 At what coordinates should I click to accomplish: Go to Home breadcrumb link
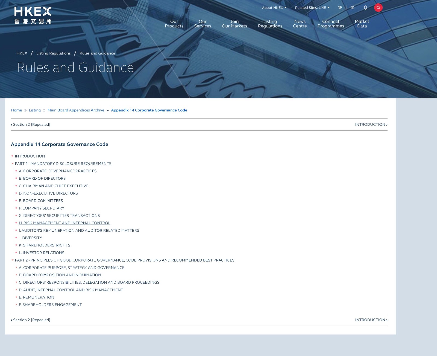click(16, 110)
